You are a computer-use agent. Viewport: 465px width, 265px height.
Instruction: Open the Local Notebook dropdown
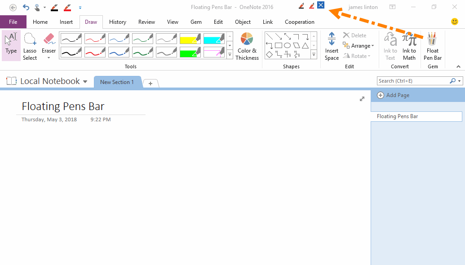[85, 81]
